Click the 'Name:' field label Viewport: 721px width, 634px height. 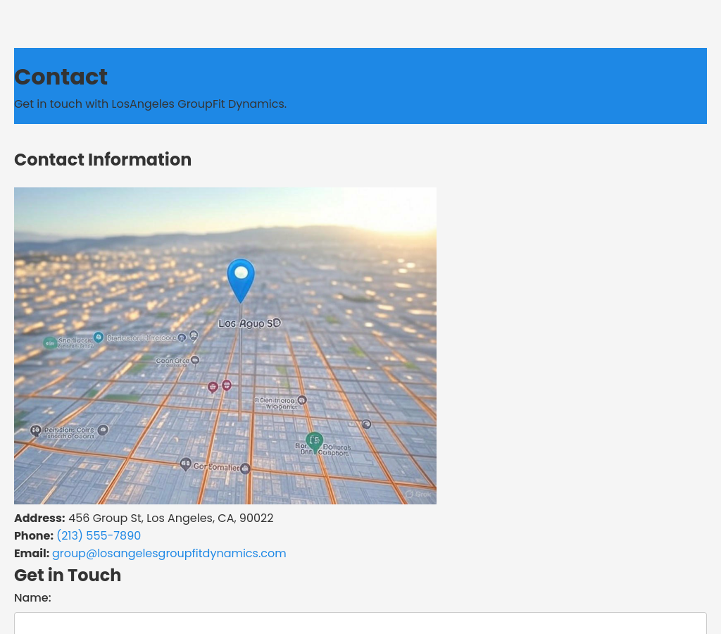pyautogui.click(x=32, y=598)
